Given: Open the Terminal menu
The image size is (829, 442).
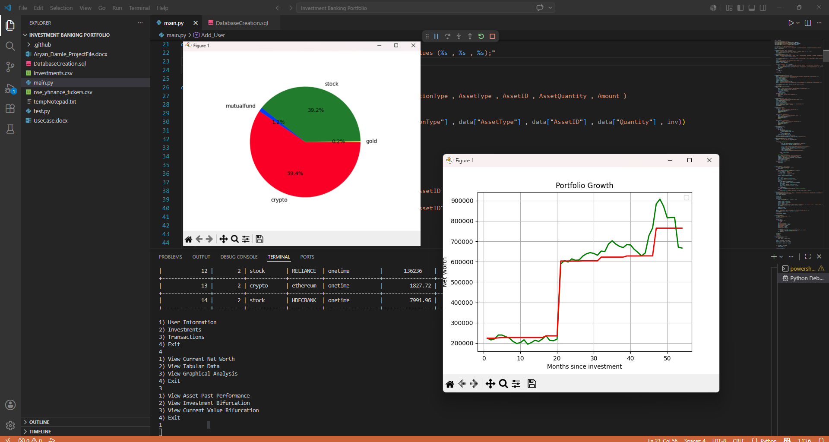Looking at the screenshot, I should 139,8.
